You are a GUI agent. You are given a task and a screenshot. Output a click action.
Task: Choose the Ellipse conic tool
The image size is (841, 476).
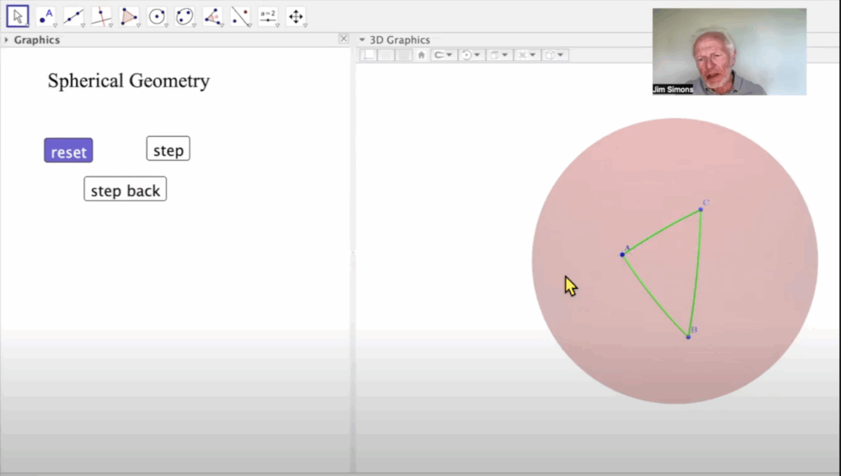coord(185,16)
